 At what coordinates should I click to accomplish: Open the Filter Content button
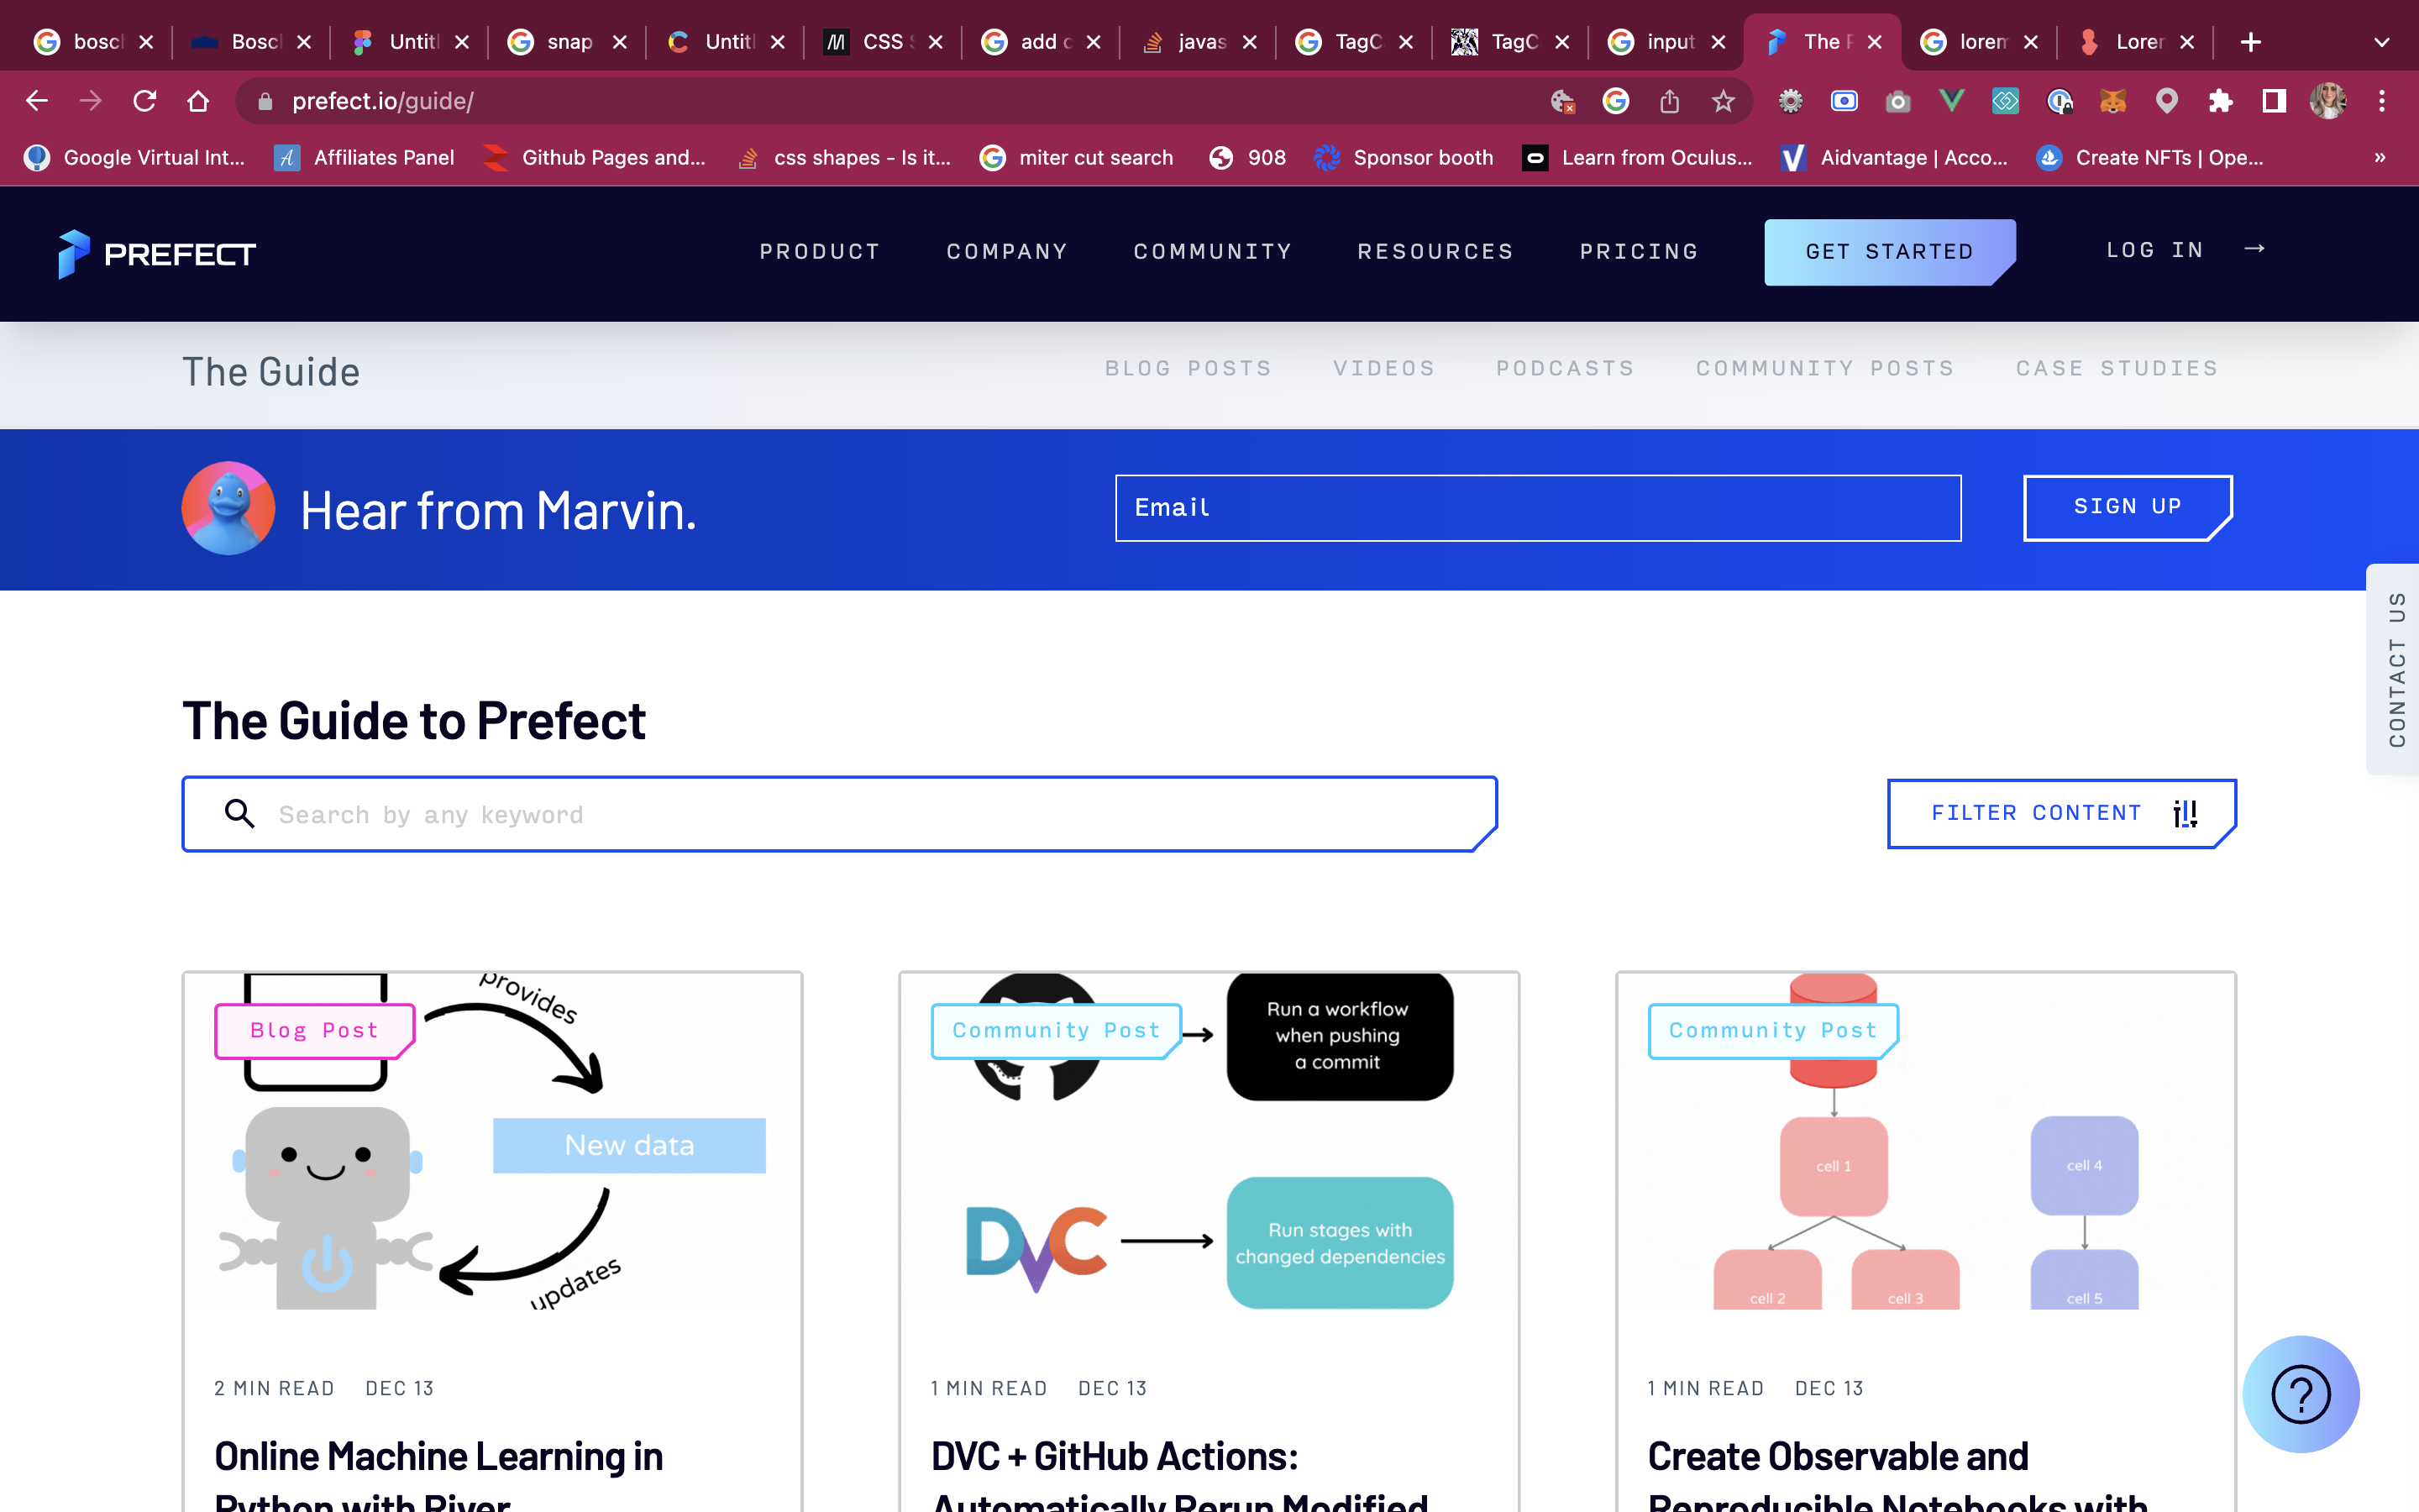point(2061,813)
